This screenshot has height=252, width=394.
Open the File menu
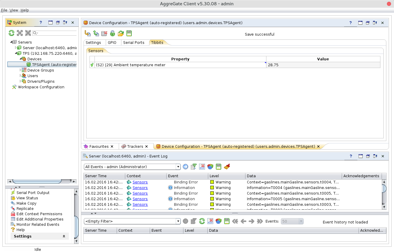coord(4,10)
